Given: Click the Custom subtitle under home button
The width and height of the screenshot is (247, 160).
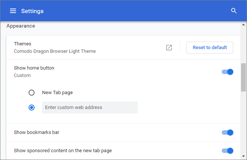Looking at the screenshot, I should click(x=22, y=76).
